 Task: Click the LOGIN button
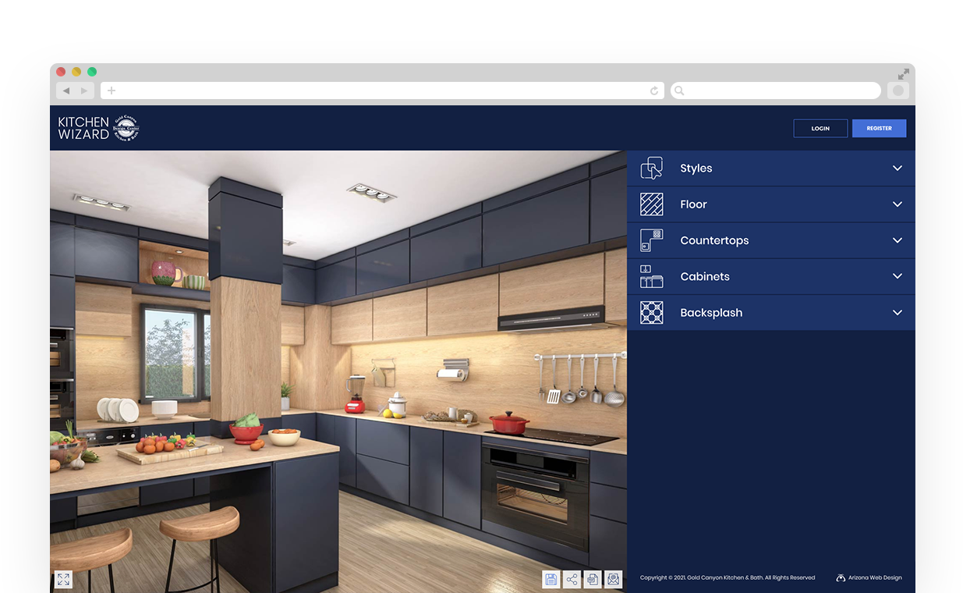click(820, 129)
